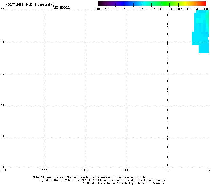Click the NOAA/NESDIS credit line
Image resolution: width=211 pixels, height=185 pixels.
[123, 183]
